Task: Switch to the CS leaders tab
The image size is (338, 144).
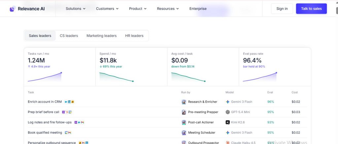Action: point(69,35)
